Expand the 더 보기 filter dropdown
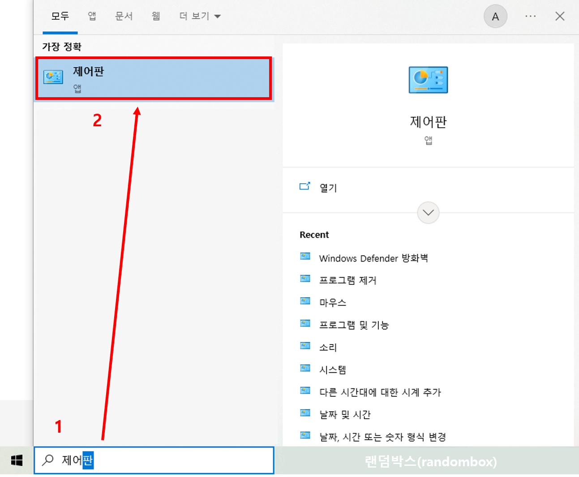Viewport: 579px width, 477px height. [199, 16]
